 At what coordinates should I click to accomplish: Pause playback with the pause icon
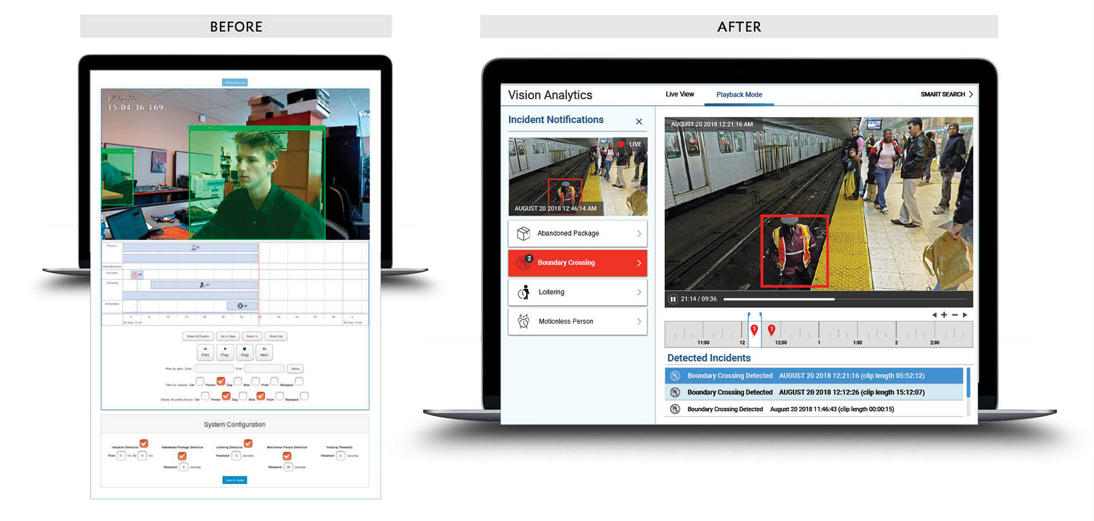point(673,299)
